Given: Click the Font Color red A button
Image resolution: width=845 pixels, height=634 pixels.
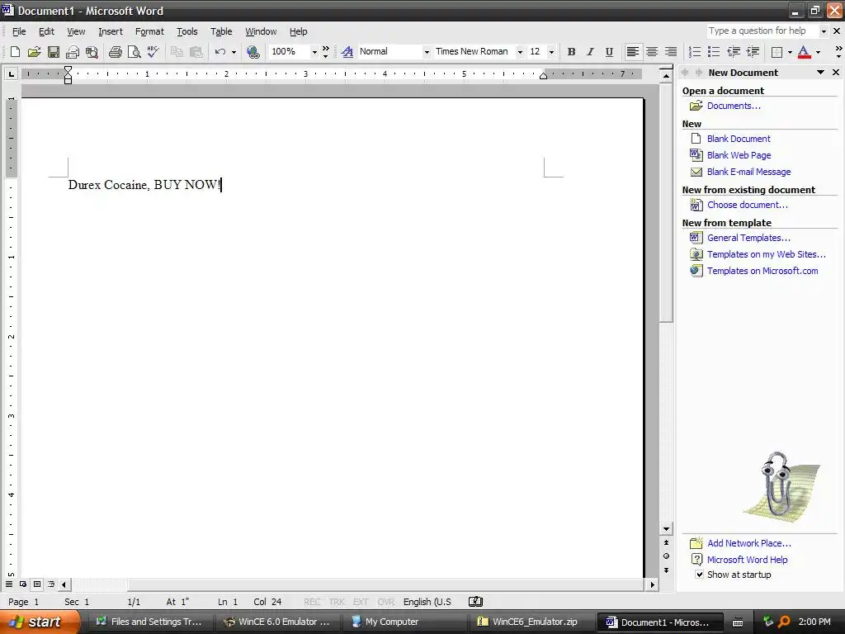Looking at the screenshot, I should point(804,52).
